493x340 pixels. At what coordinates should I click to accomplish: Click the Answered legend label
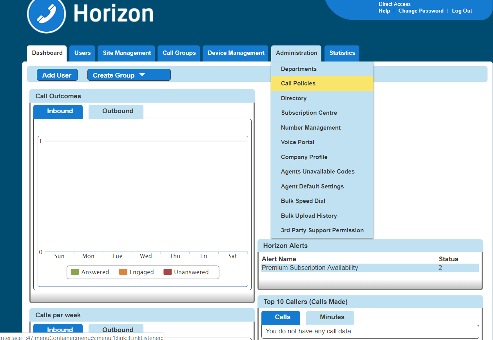click(x=95, y=272)
